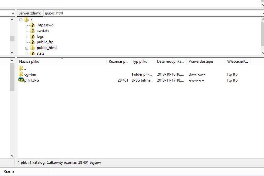Viewport: 264px width, 176px height.
Task: Click the question-mark icon beside logs
Action: point(33,36)
